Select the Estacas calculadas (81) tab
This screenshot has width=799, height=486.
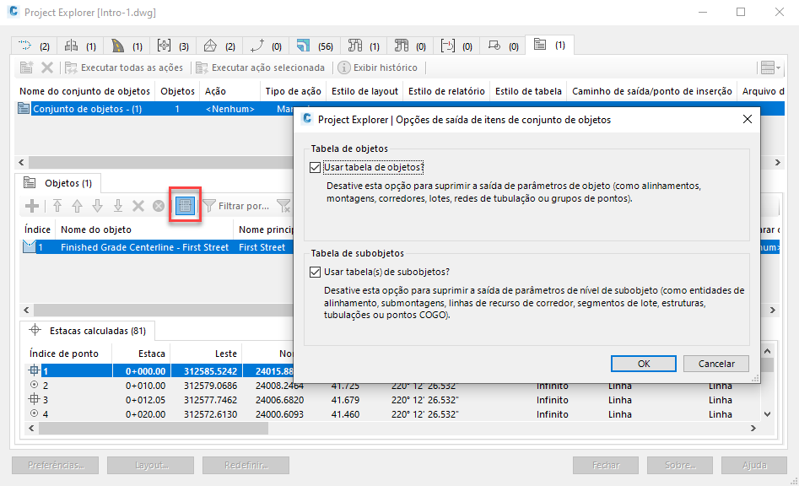87,331
